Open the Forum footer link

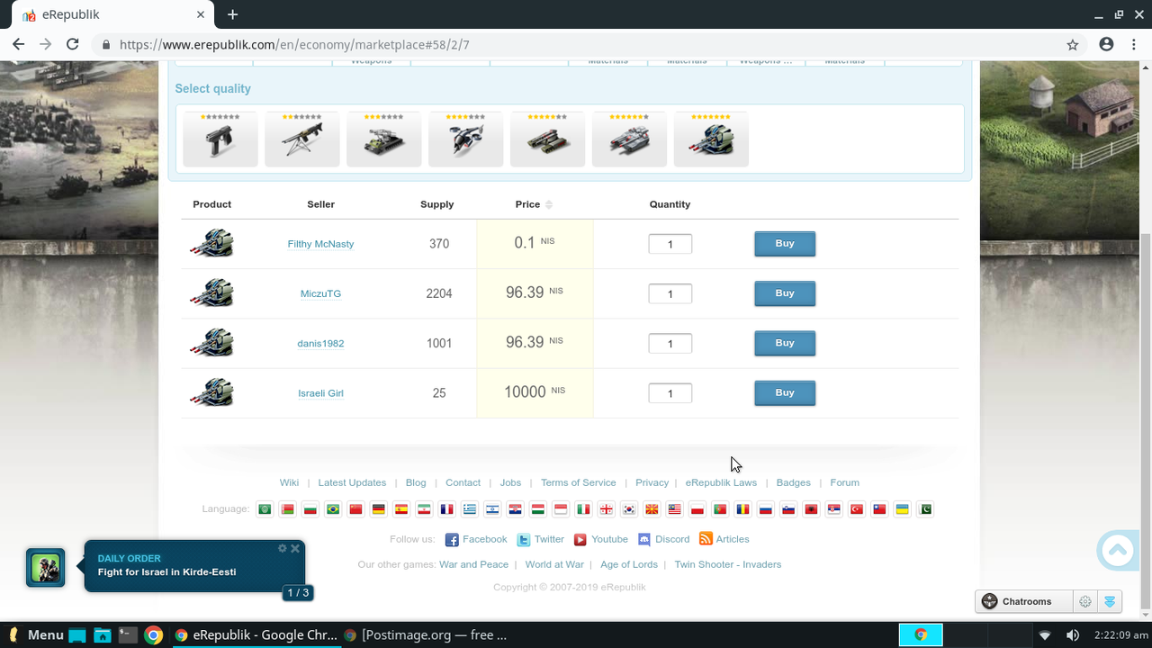point(844,482)
